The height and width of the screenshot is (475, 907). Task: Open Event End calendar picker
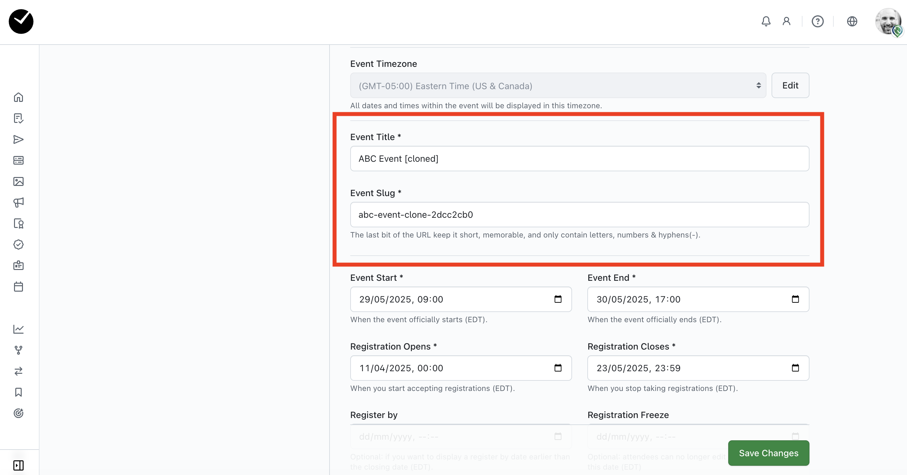(795, 299)
